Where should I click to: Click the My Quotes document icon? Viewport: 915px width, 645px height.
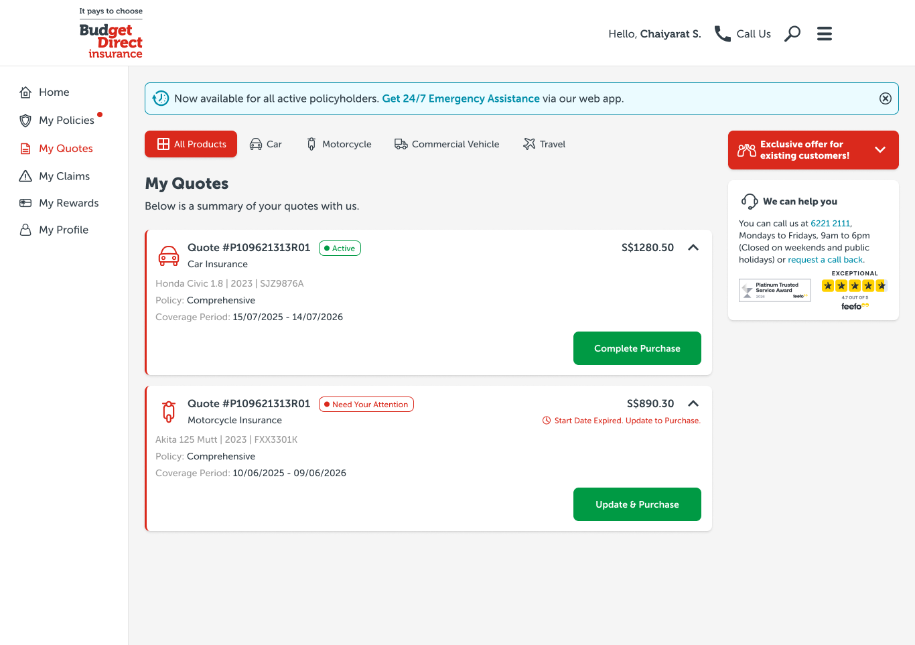point(25,149)
